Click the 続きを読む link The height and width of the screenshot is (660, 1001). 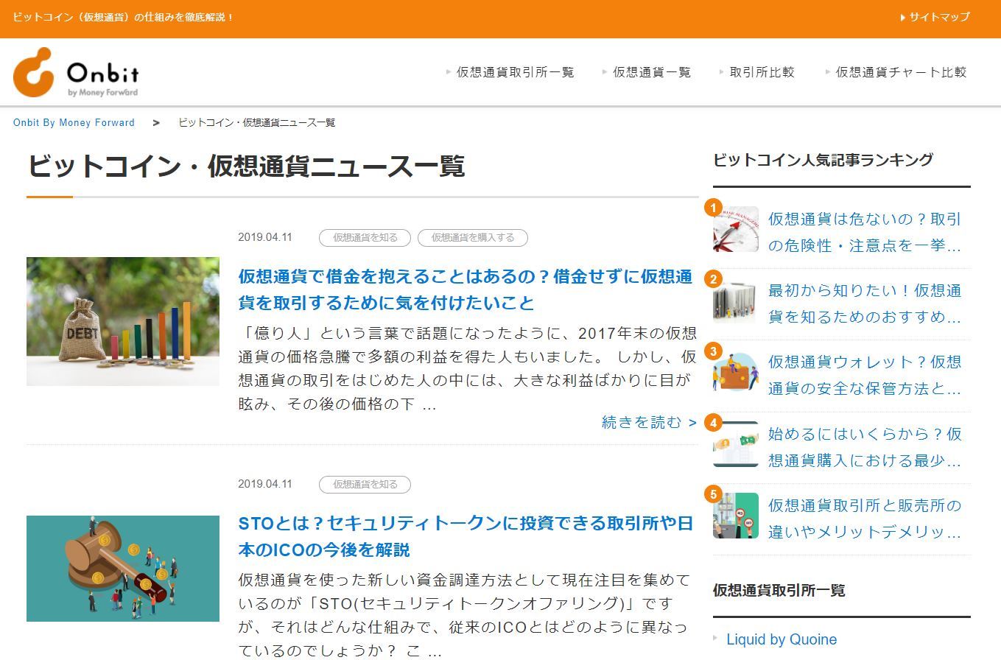(x=642, y=421)
